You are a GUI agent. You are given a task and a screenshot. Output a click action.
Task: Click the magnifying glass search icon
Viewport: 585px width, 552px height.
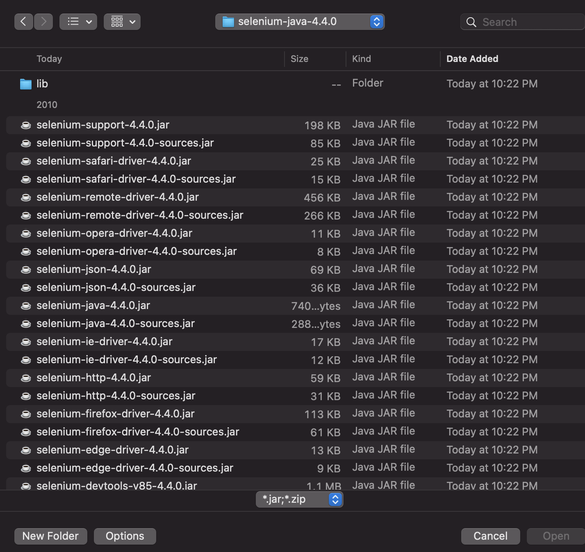(x=471, y=22)
